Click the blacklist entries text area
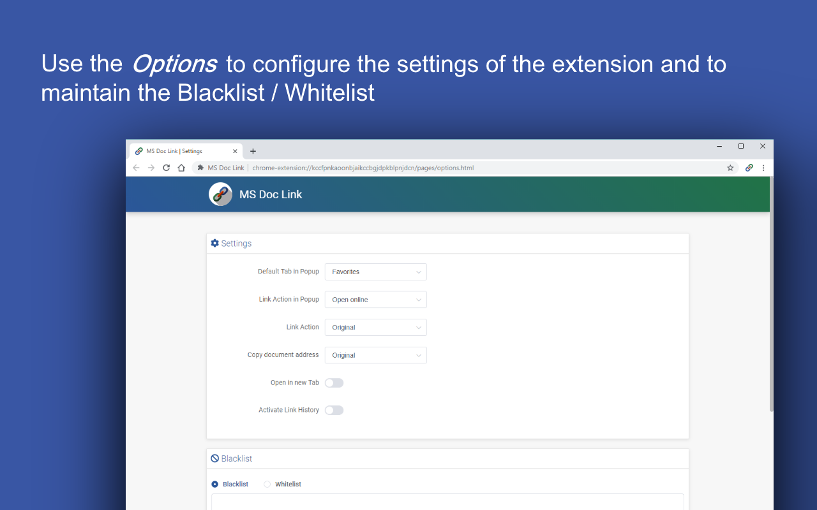Screen dimensions: 817x510 (447, 502)
